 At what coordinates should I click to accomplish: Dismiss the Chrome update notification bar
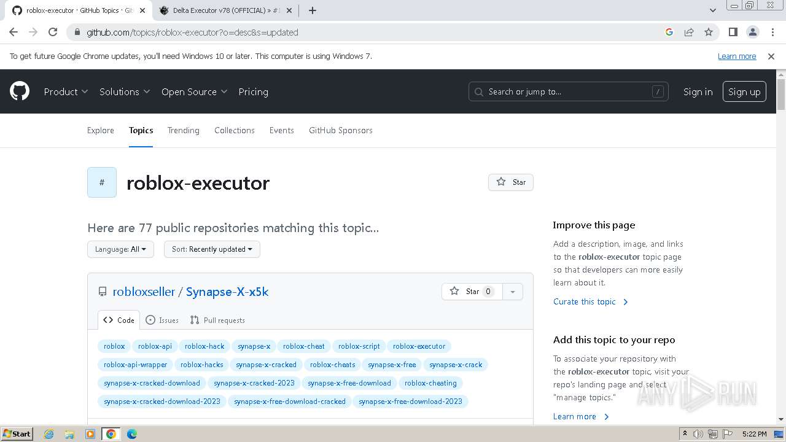pos(771,56)
